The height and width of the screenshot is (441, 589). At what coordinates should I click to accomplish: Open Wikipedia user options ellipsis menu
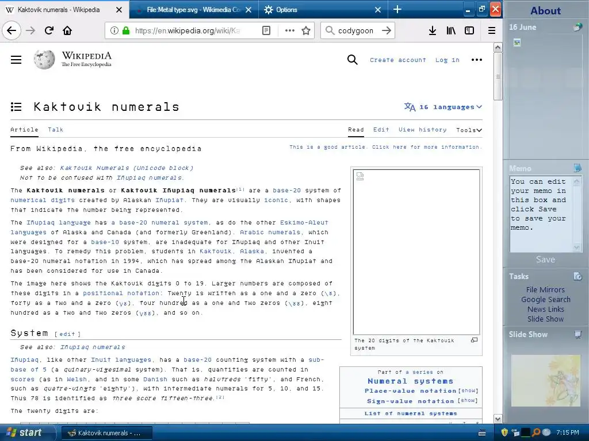pyautogui.click(x=477, y=60)
